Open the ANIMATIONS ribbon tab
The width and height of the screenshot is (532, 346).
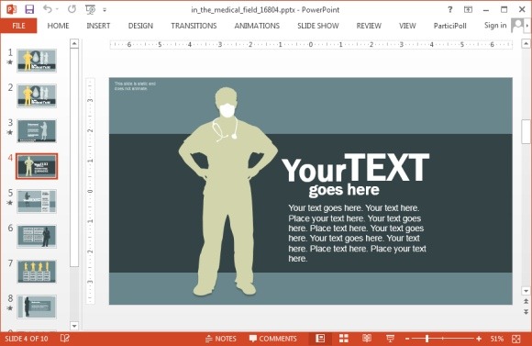(x=257, y=26)
